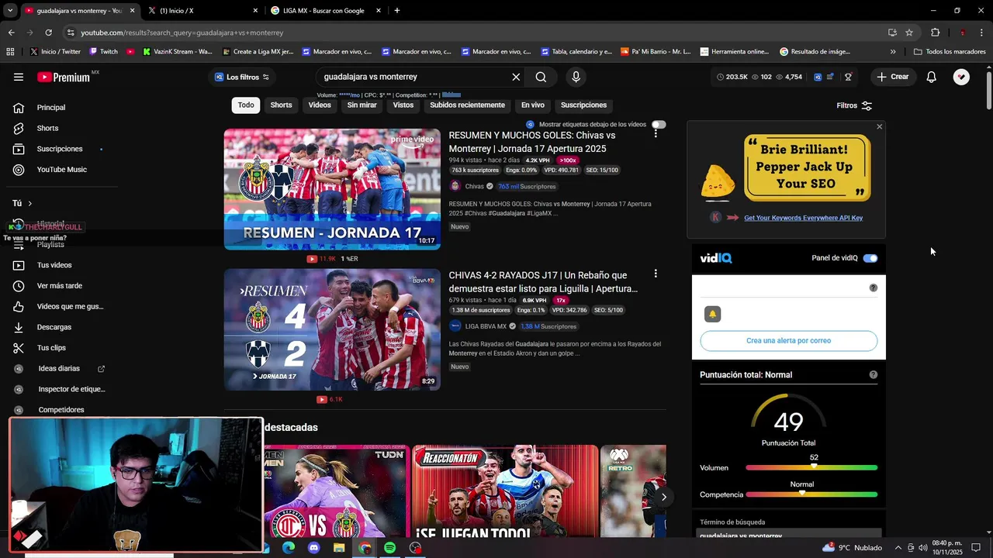Open Microsoft Edge from the taskbar
Screen dimensions: 993x558
pos(289,548)
